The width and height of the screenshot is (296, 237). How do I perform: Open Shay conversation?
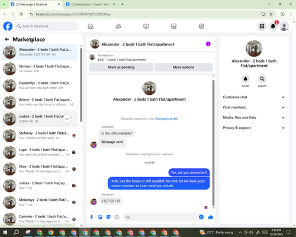pyautogui.click(x=40, y=169)
